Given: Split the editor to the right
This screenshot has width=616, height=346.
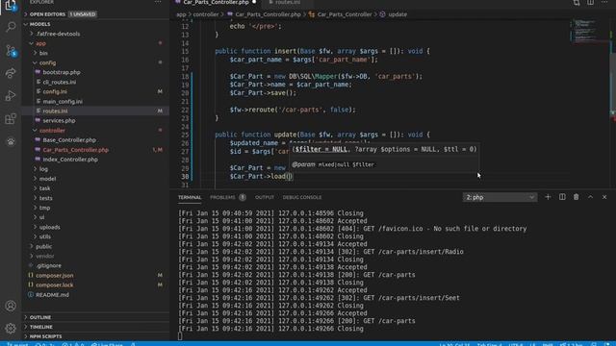Looking at the screenshot, I should point(590,2).
